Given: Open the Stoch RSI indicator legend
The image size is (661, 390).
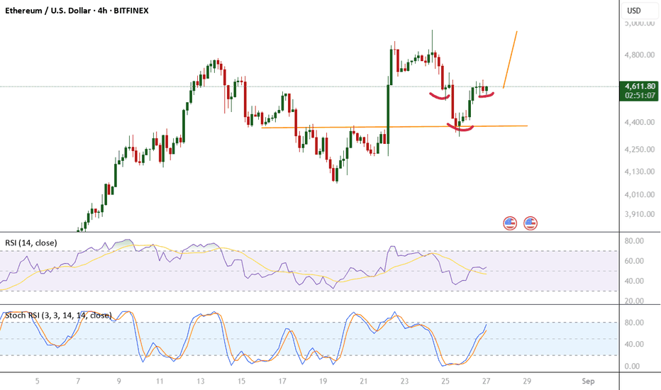Looking at the screenshot, I should (x=58, y=315).
